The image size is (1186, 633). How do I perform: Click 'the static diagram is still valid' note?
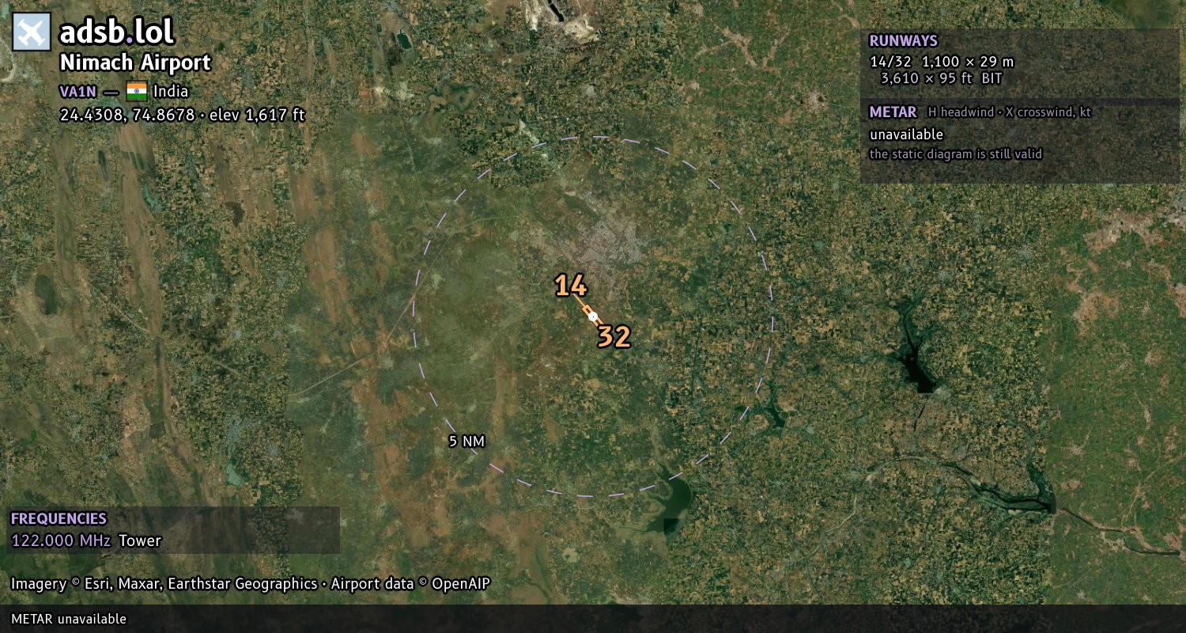tap(956, 154)
